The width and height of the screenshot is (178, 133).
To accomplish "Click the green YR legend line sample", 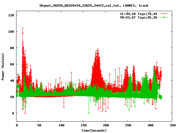I will pyautogui.click(x=164, y=17).
